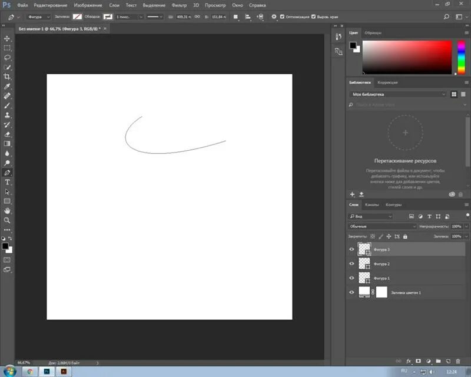This screenshot has height=377, width=471.
Task: Open the Файл menu
Action: [x=22, y=5]
